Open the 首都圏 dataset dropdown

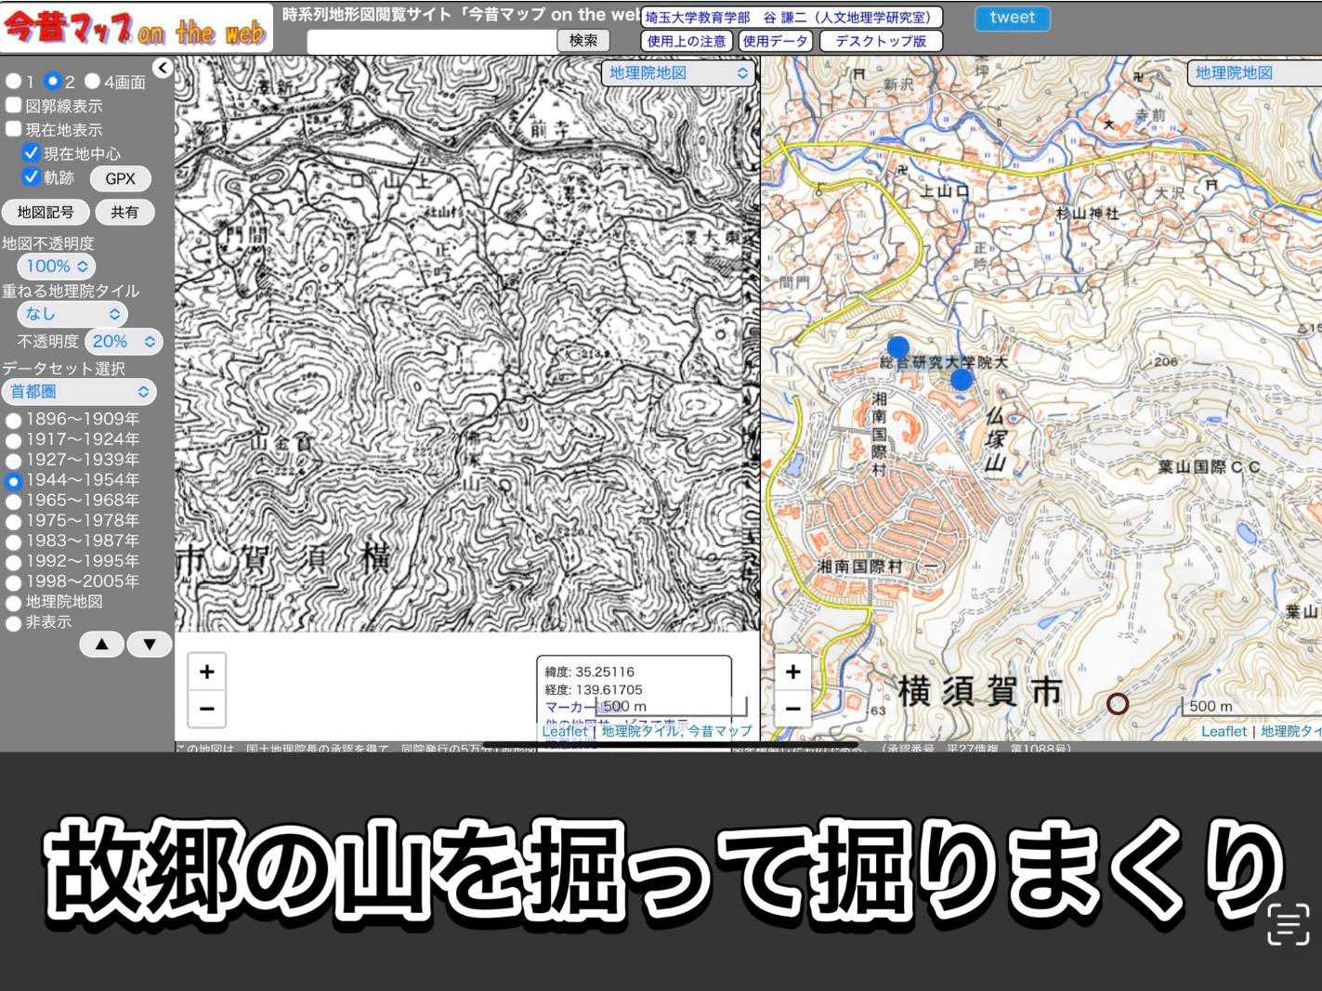[x=78, y=392]
